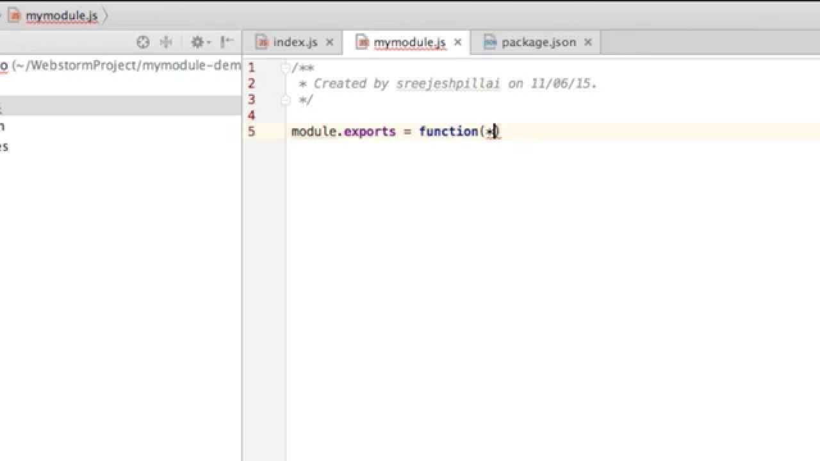Click the JSON file icon on the package.json tab

[x=490, y=42]
